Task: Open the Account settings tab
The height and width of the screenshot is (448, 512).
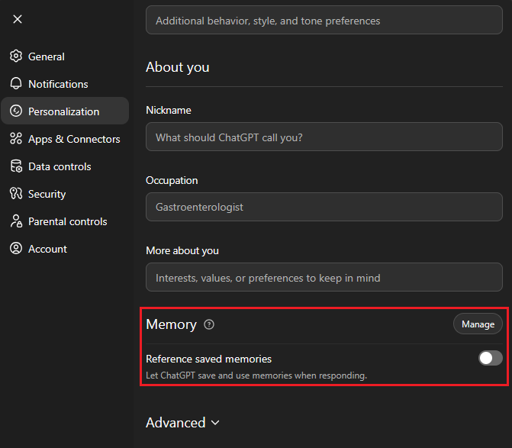Action: (47, 249)
